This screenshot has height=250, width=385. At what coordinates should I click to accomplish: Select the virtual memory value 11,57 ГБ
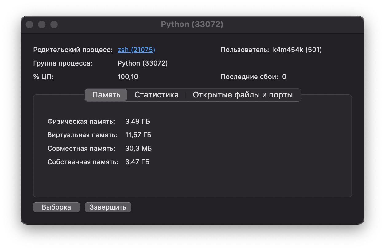click(138, 135)
